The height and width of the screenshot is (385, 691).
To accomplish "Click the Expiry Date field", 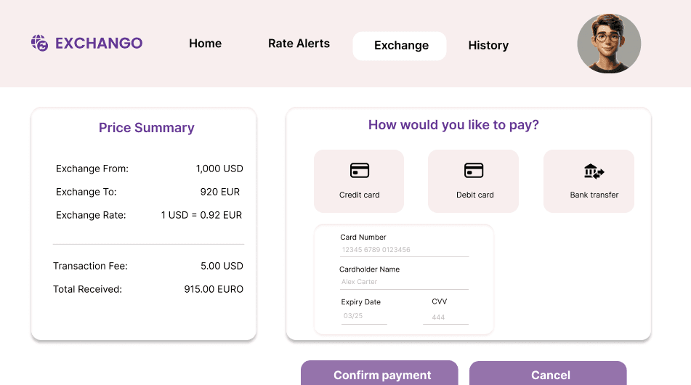I will [364, 316].
